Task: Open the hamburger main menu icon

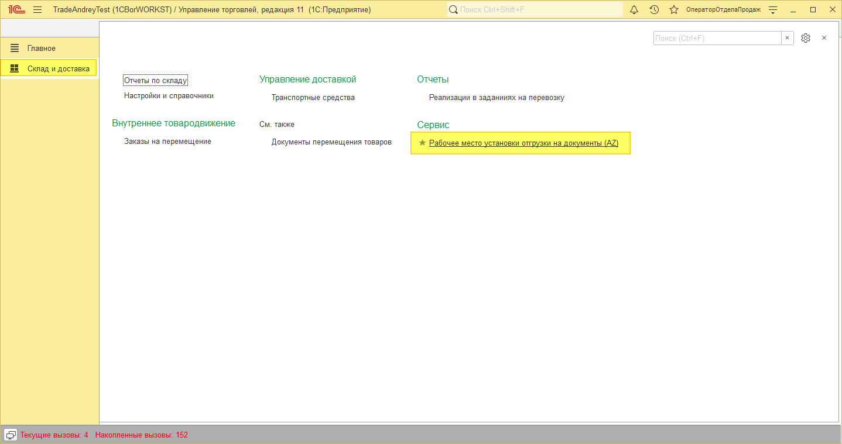Action: pyautogui.click(x=37, y=9)
